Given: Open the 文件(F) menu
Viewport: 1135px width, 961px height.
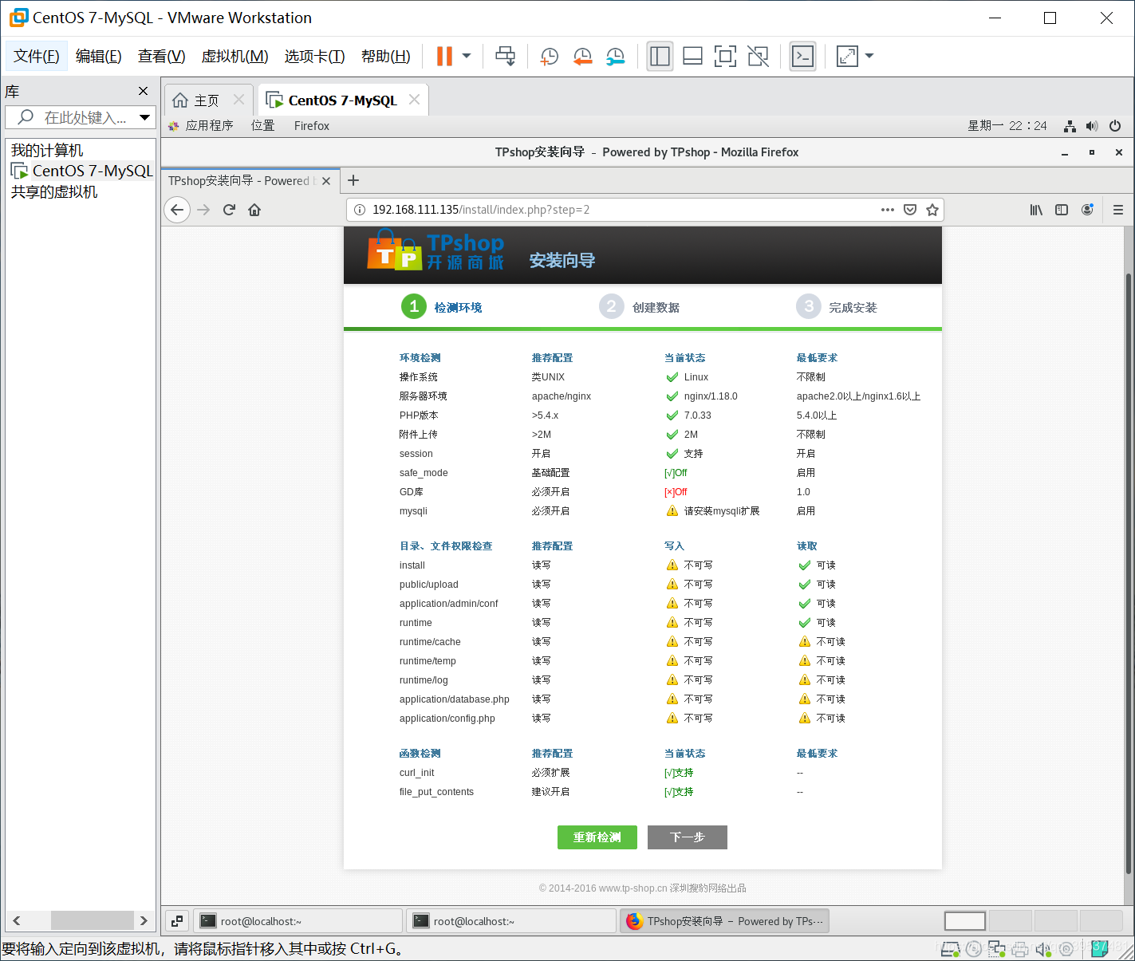Looking at the screenshot, I should (x=37, y=56).
